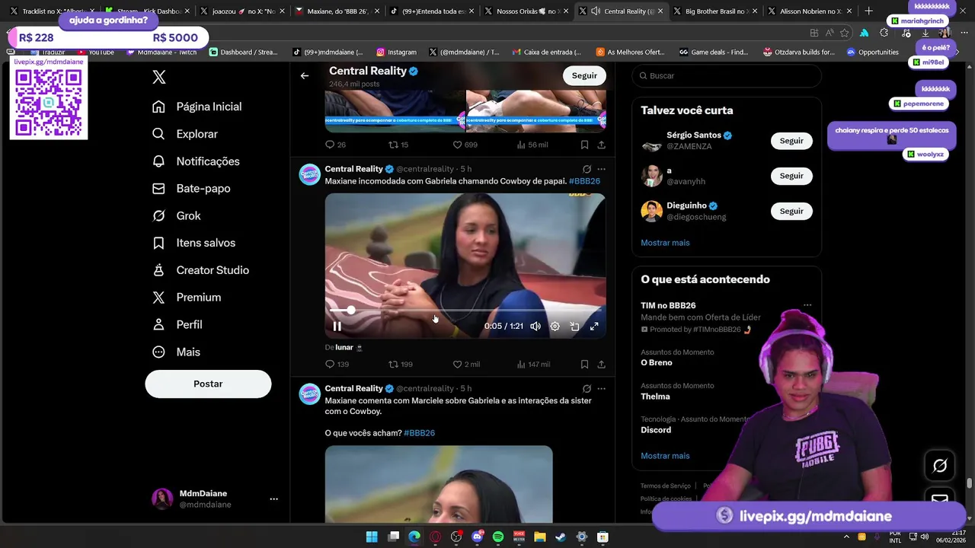
Task: Reply to the post with 26 comments
Action: pos(335,145)
